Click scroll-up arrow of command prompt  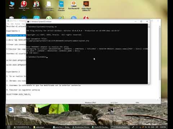tap(149, 25)
